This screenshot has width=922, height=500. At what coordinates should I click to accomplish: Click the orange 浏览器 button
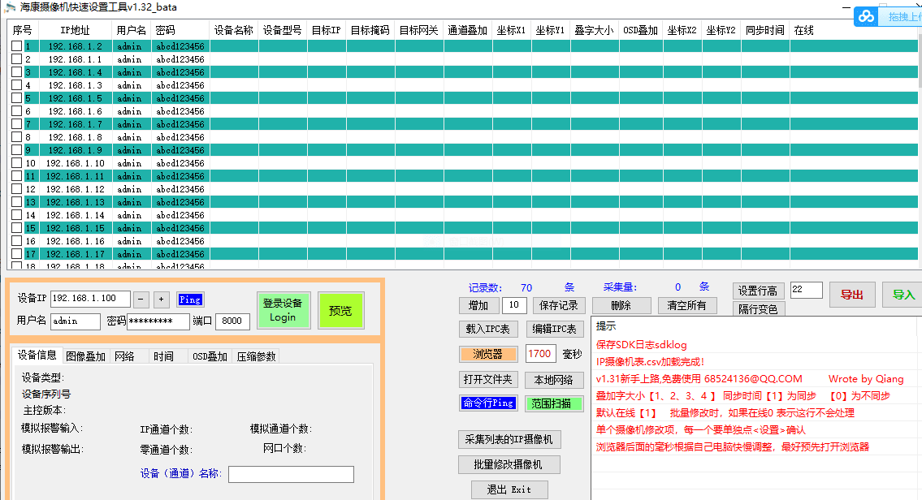pos(488,354)
